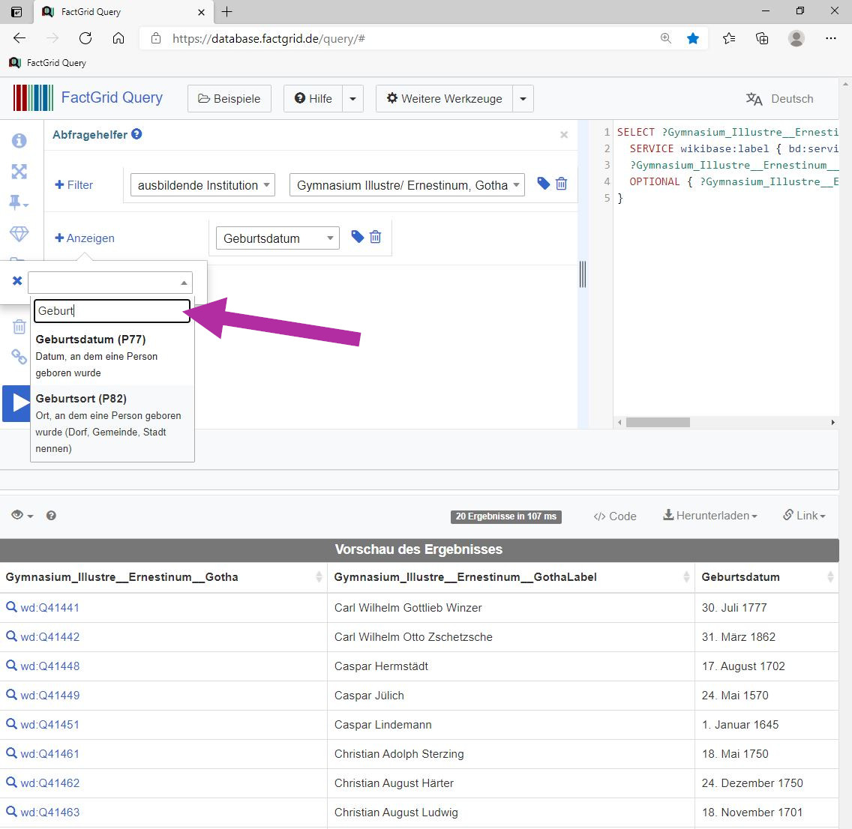Remove the filter using its trash icon
This screenshot has height=829, width=852.
click(561, 184)
